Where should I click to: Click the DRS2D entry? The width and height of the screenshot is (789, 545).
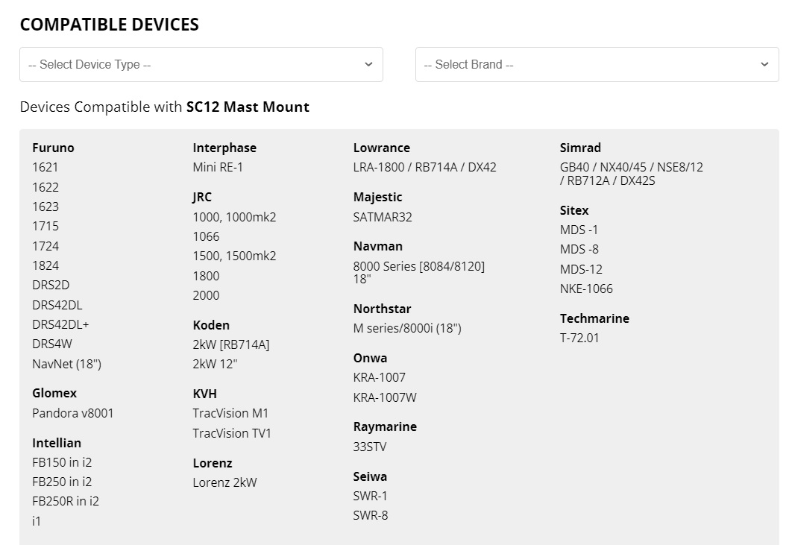(x=51, y=285)
